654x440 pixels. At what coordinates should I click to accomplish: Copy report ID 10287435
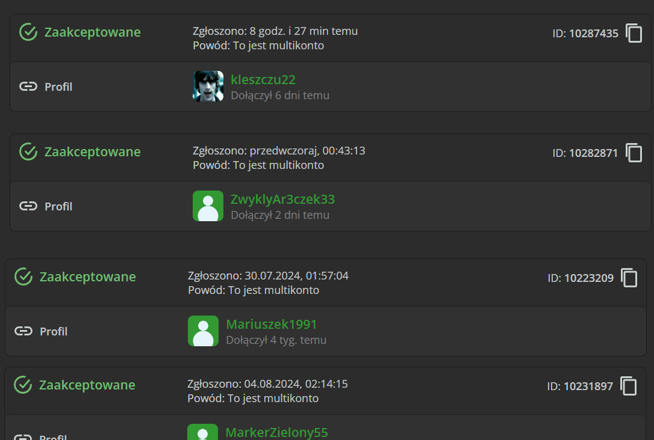[634, 33]
